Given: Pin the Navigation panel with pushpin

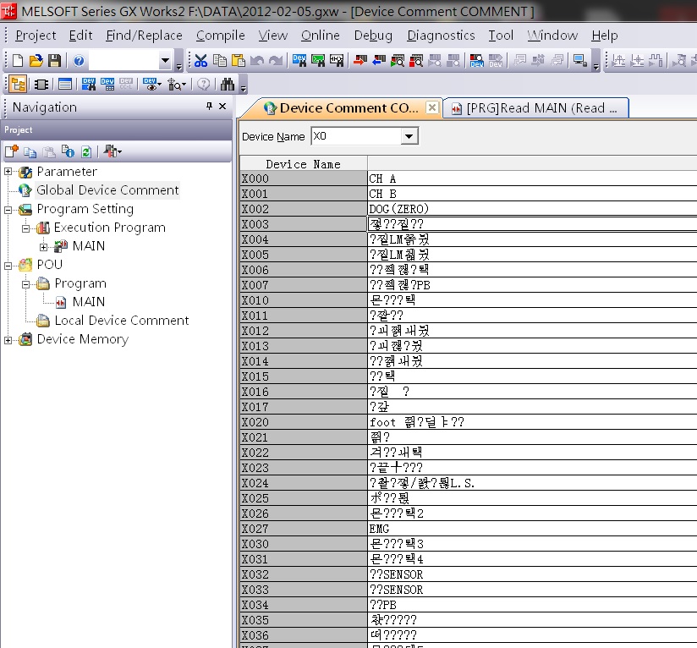Looking at the screenshot, I should tap(209, 107).
